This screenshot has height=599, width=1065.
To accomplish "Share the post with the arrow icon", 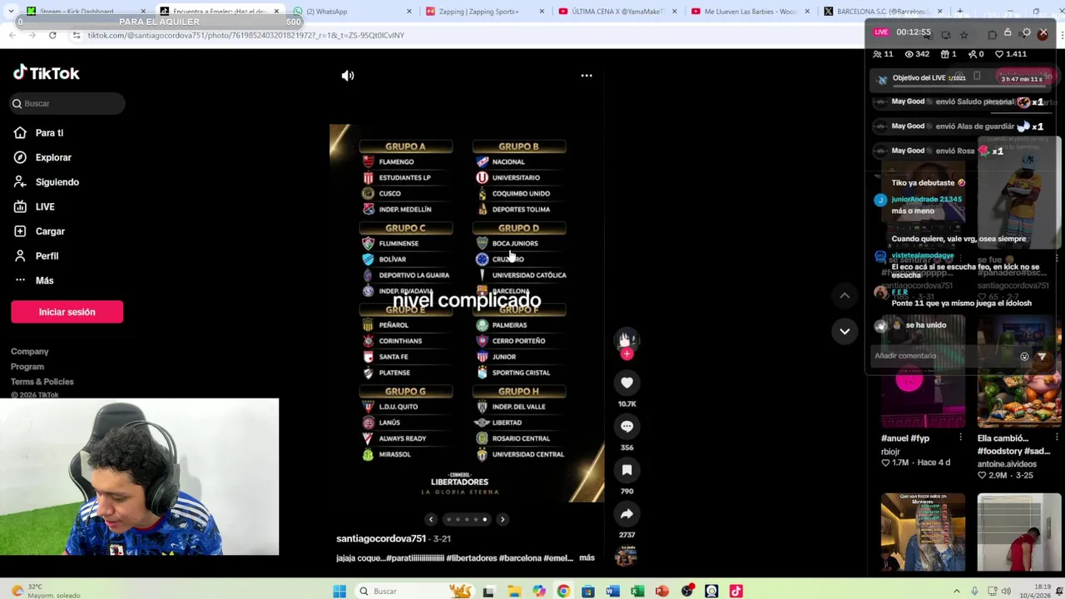I will click(627, 514).
